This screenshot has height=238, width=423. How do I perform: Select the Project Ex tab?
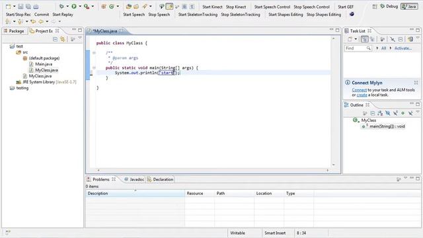pos(44,31)
